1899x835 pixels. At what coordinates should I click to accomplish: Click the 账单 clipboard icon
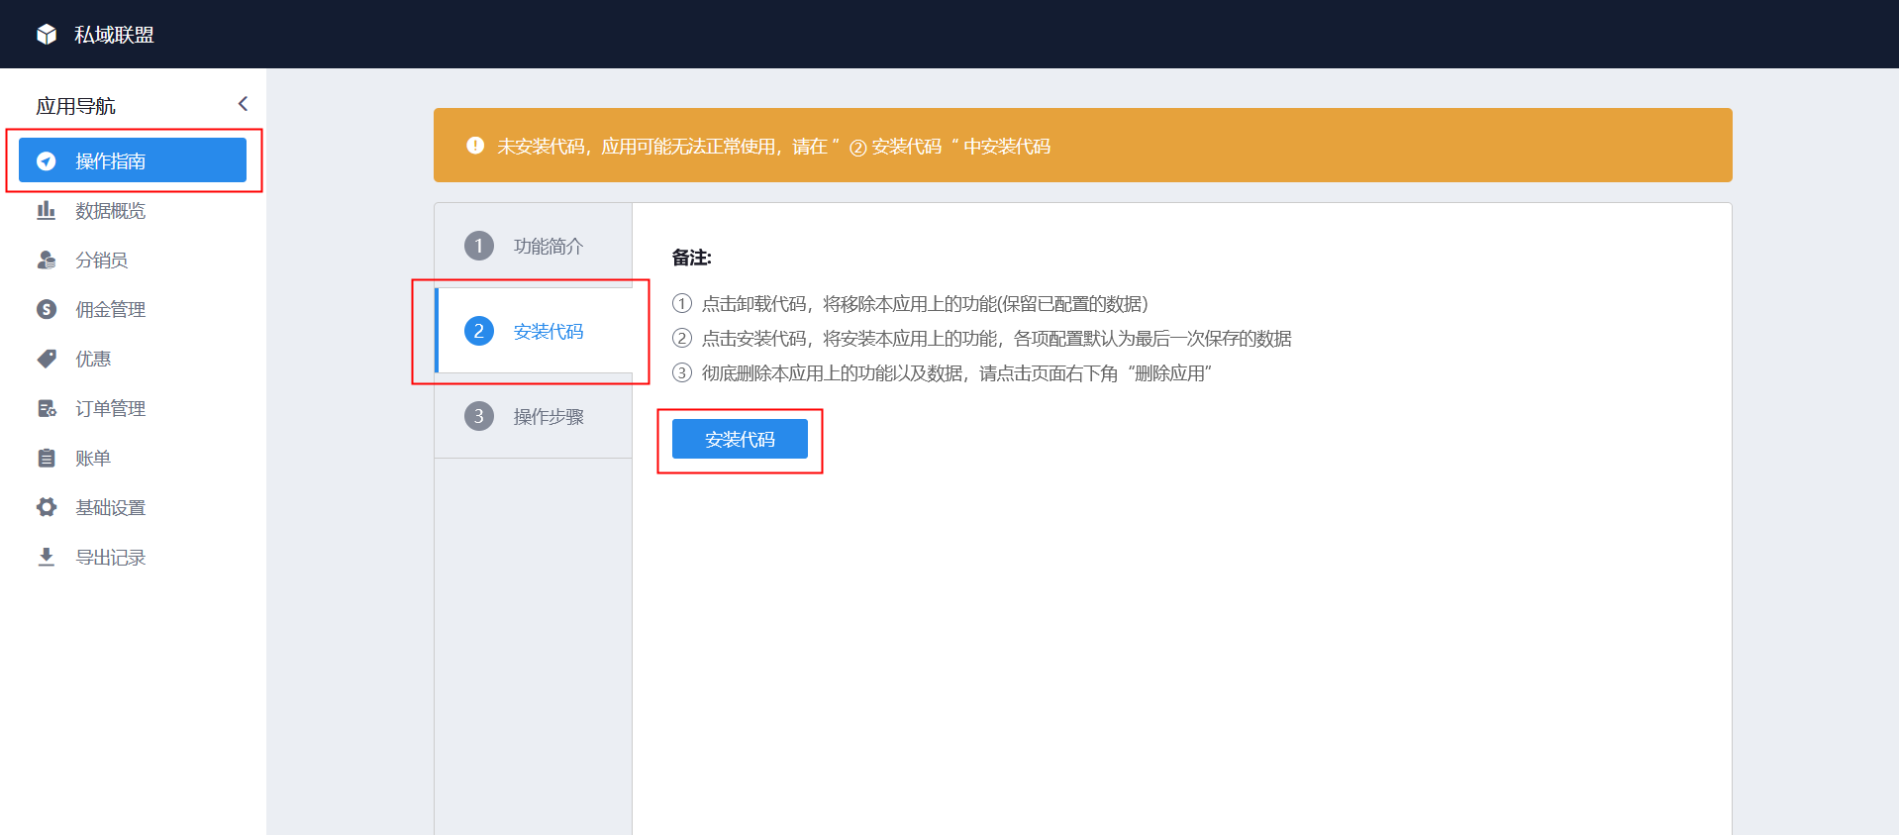tap(47, 458)
